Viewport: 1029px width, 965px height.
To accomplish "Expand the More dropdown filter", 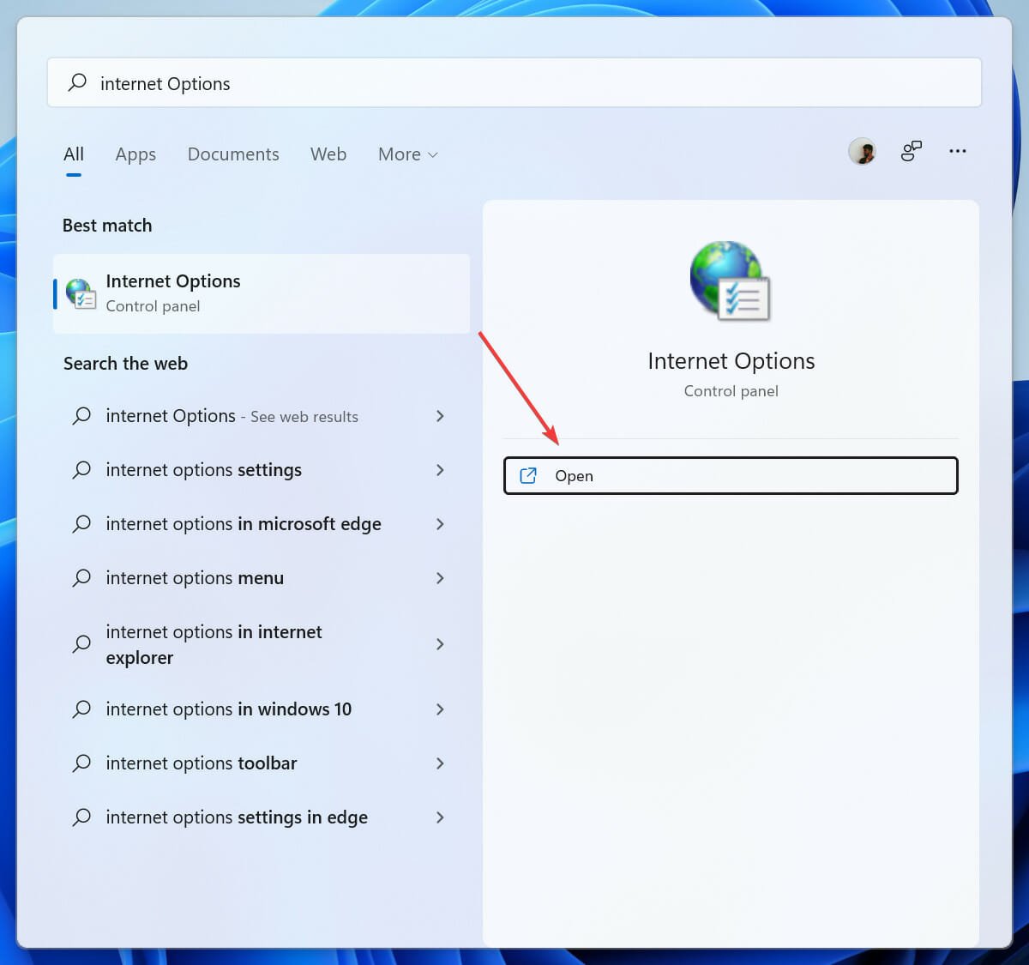I will pyautogui.click(x=408, y=154).
